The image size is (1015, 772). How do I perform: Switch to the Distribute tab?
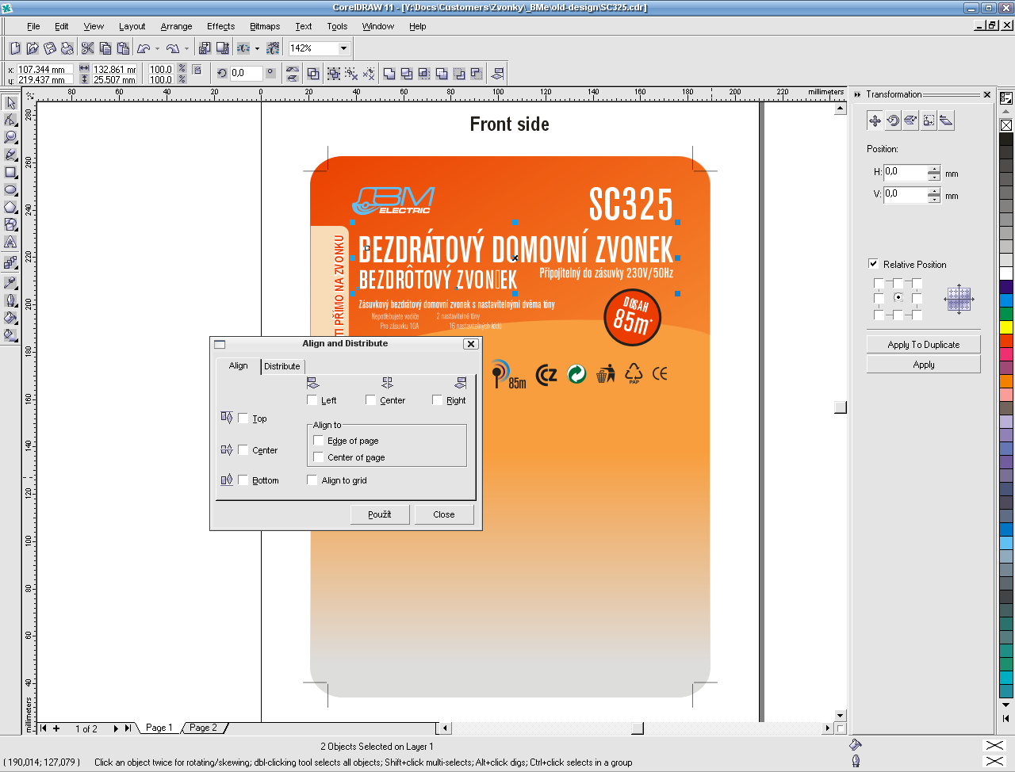282,366
